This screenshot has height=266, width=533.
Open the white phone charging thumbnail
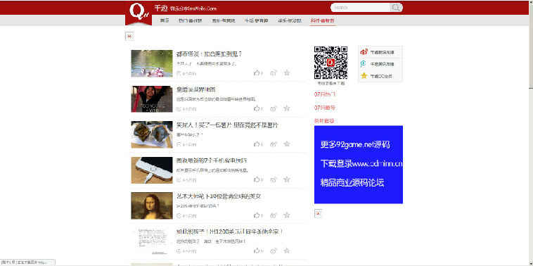click(152, 170)
